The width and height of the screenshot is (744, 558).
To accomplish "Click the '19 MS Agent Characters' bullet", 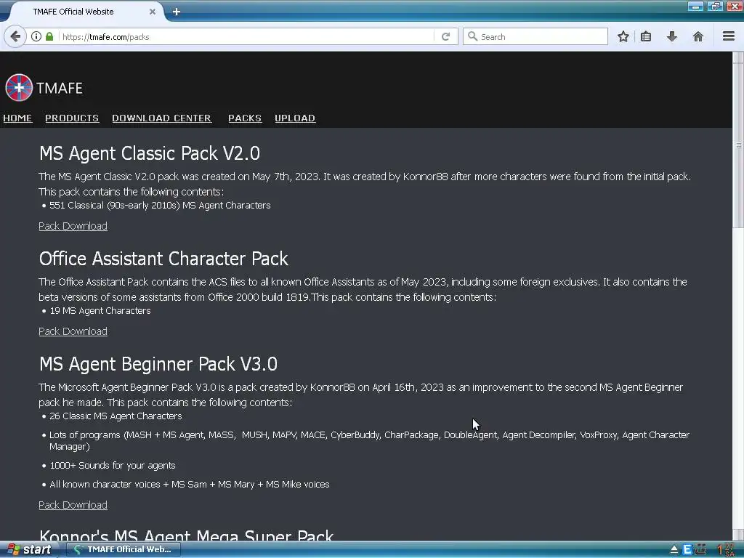I will point(100,311).
